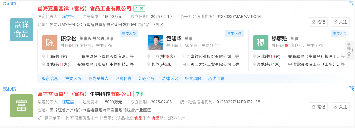Click credit code 91230227MAEAAT9Q54

coord(239,17)
